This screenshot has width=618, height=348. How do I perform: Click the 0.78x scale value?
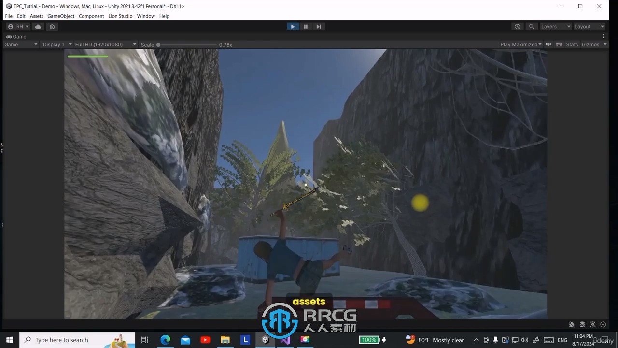point(225,45)
